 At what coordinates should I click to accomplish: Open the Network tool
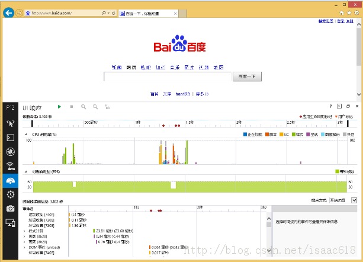tap(11, 166)
